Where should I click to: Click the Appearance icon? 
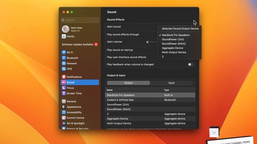(64, 107)
